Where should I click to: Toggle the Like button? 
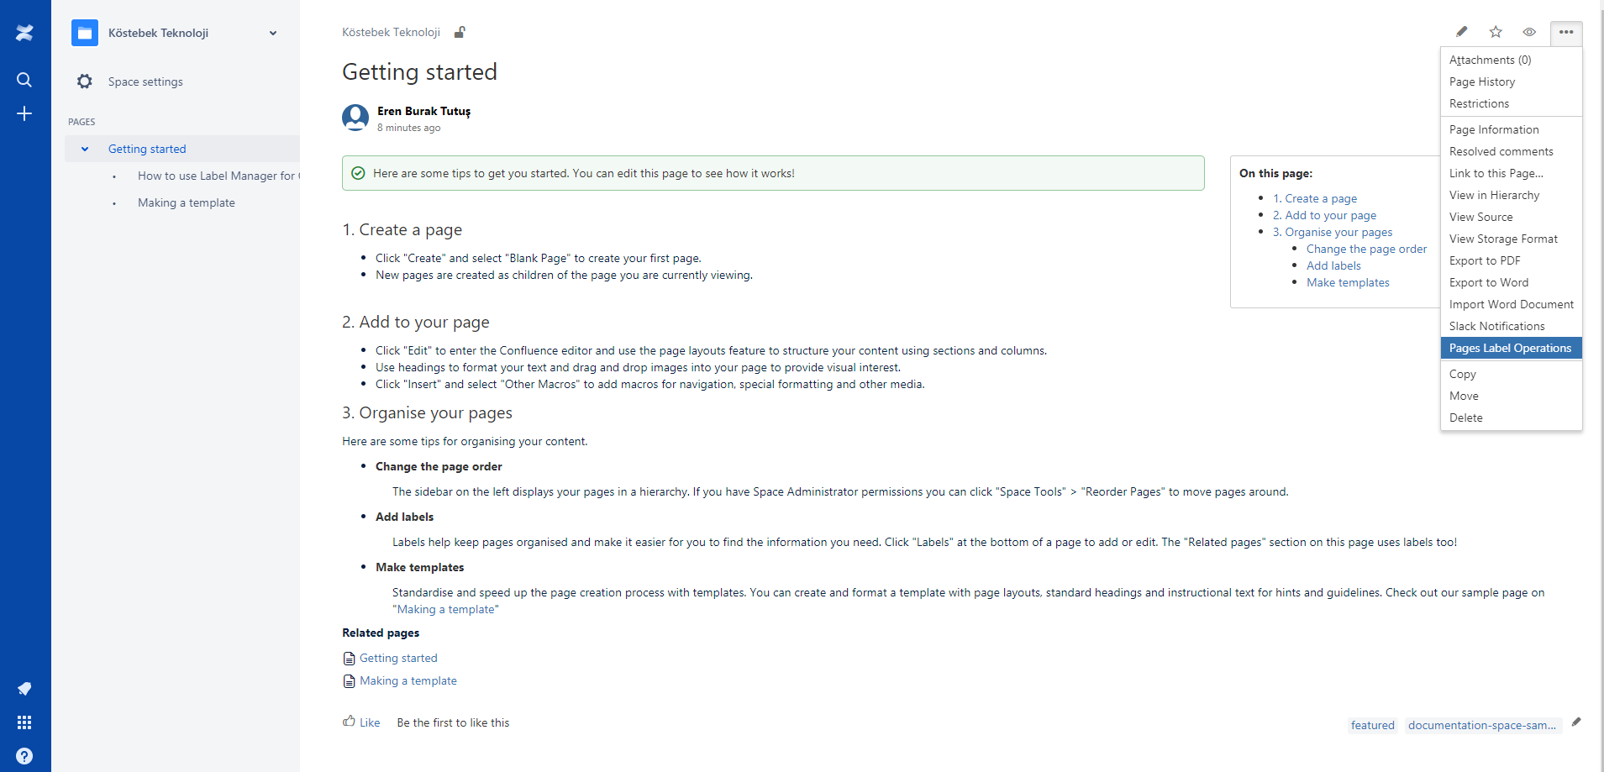[361, 722]
